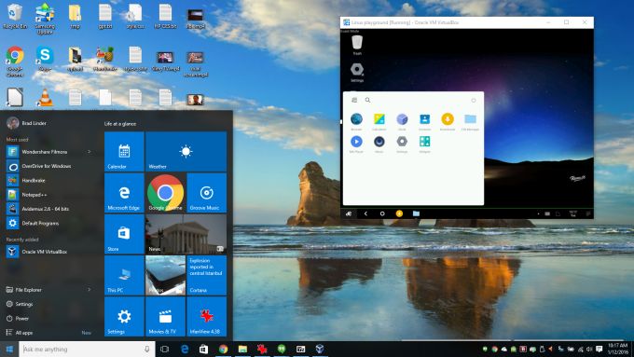The width and height of the screenshot is (634, 357).
Task: Click search magnifier in guest launcher
Action: pos(367,100)
